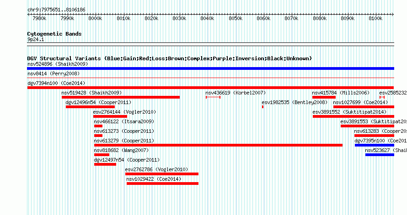Click the dgv12497n54 (Cooper2011) red bar
407x215 pixels.
click(x=105, y=164)
